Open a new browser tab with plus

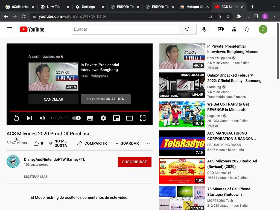point(252,7)
